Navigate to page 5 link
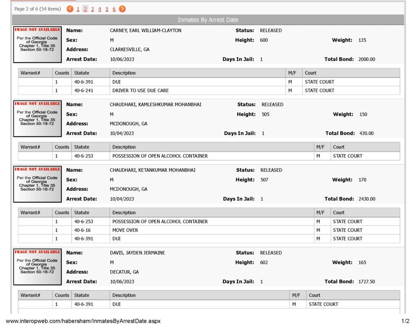Viewport: 420px width, 324px height. [107, 9]
